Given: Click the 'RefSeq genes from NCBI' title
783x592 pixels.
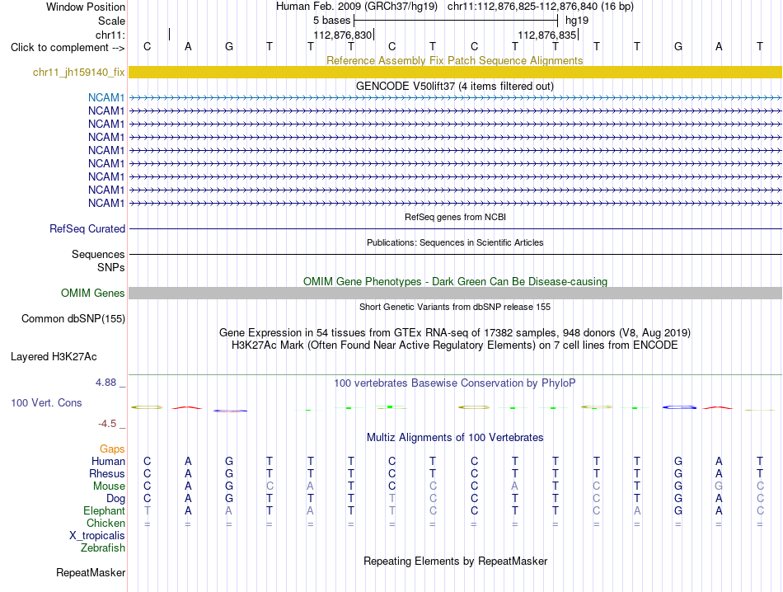Looking at the screenshot, I should [x=455, y=217].
